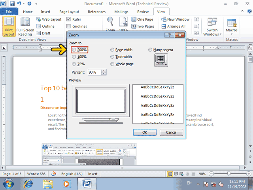Click the Zoom magnifier icon in ribbon
This screenshot has height=190, width=253.
(110, 22)
